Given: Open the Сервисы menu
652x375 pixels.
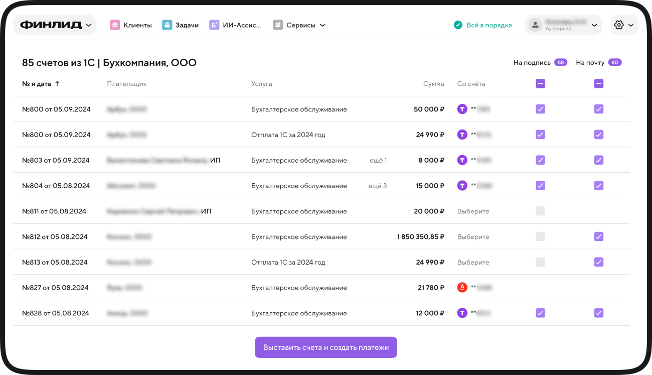Looking at the screenshot, I should coord(299,25).
